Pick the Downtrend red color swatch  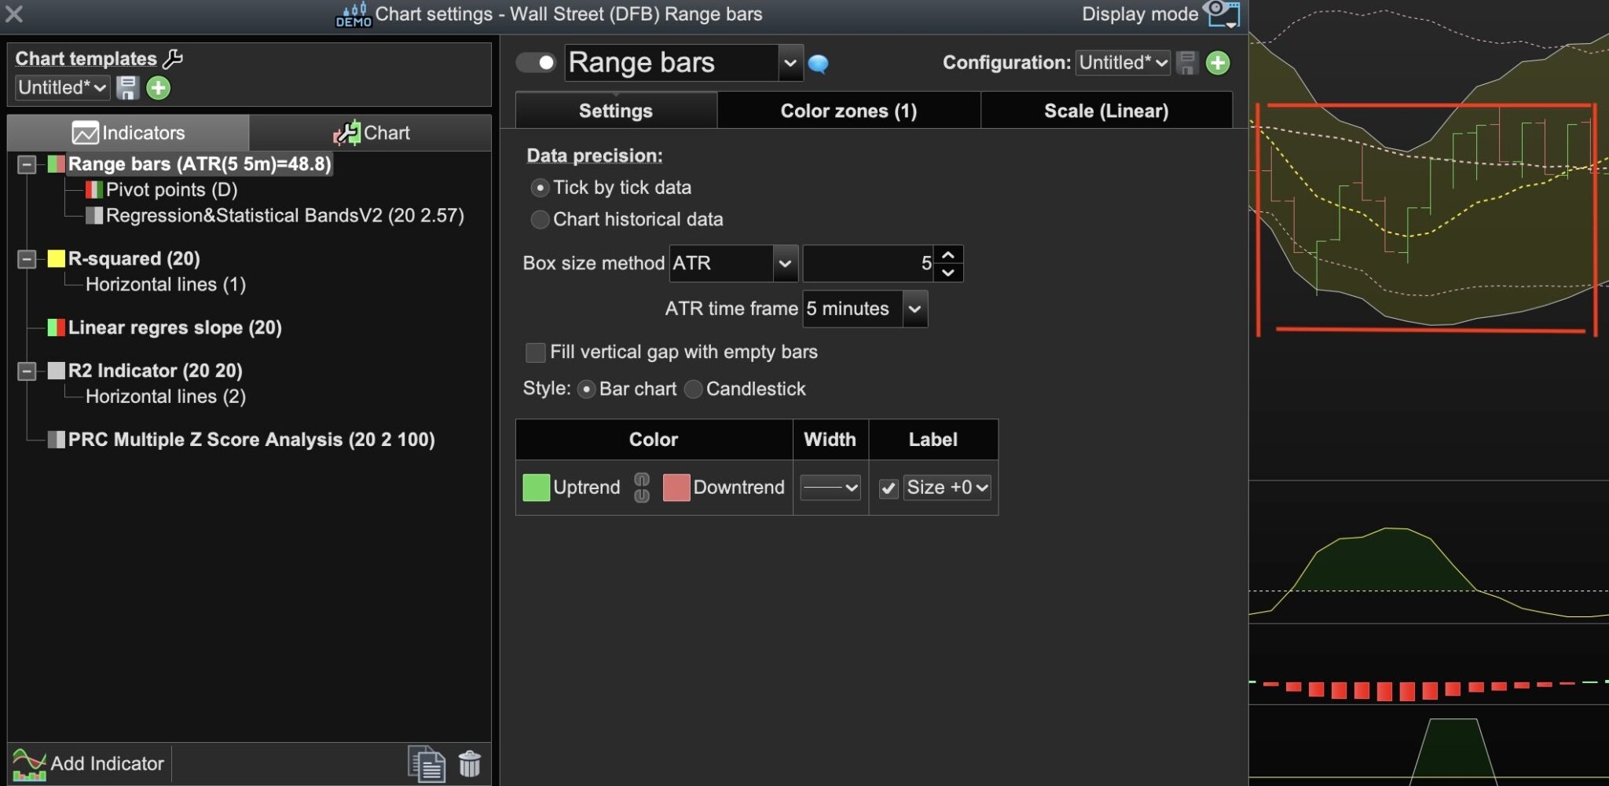(x=676, y=488)
